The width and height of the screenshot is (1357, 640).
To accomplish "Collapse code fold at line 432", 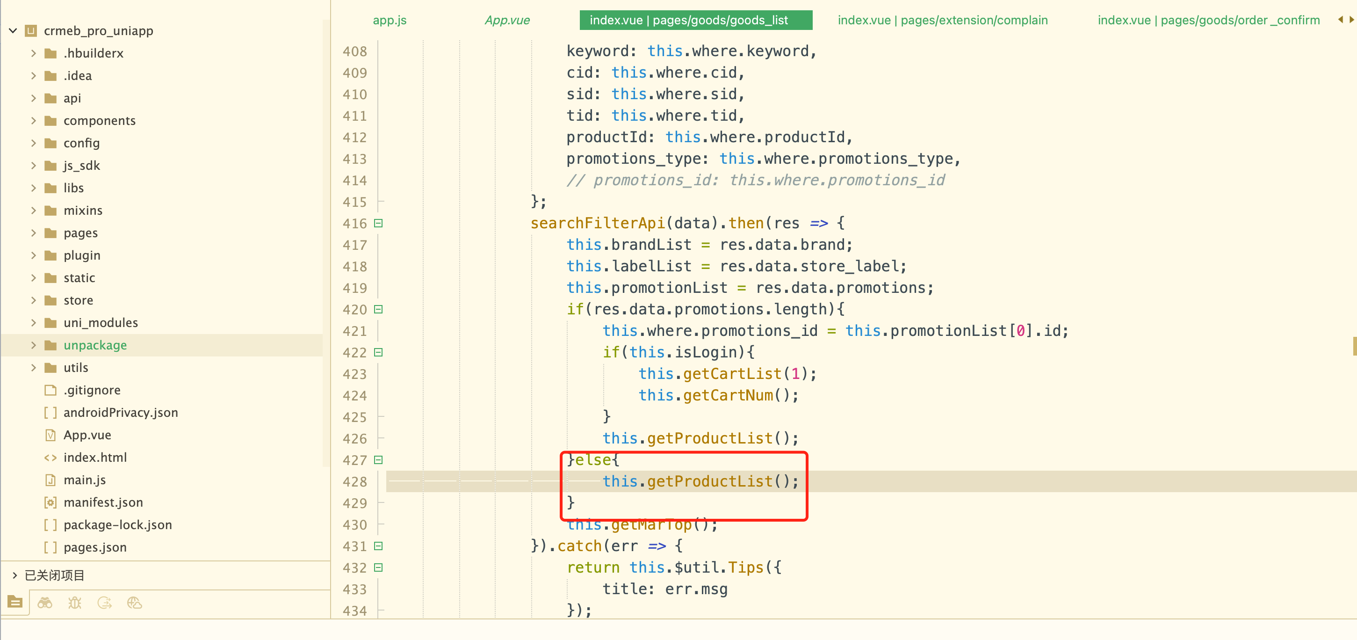I will [378, 568].
